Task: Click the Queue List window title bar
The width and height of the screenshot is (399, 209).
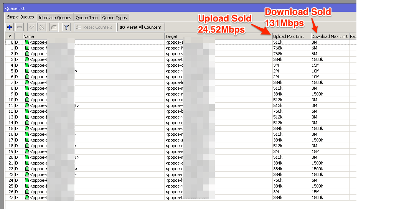Action: click(x=180, y=8)
